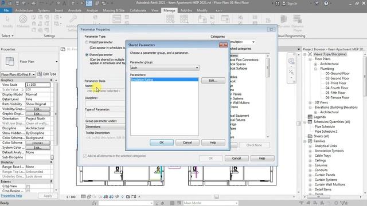Click the binoculars search icon in title bar
367x206 pixels.
(278, 3)
